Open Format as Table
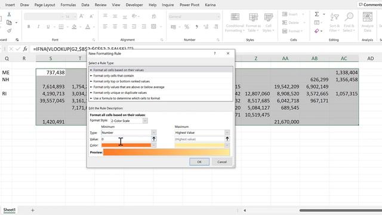The image size is (382, 215). pos(253,23)
